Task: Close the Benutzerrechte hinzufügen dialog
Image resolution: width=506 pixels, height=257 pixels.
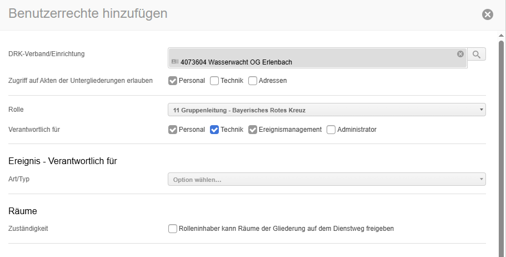Action: pyautogui.click(x=488, y=14)
